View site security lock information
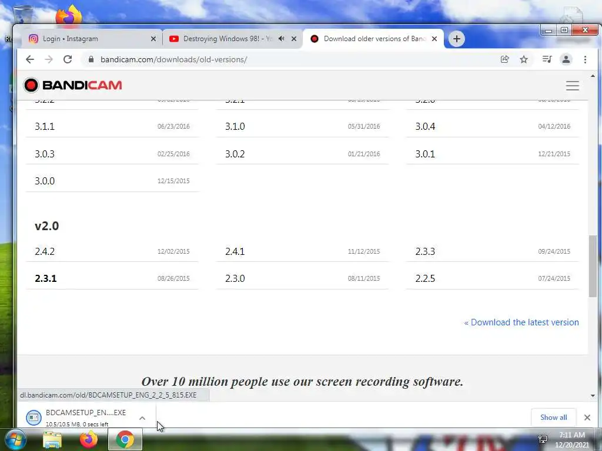The width and height of the screenshot is (602, 451). tap(91, 59)
